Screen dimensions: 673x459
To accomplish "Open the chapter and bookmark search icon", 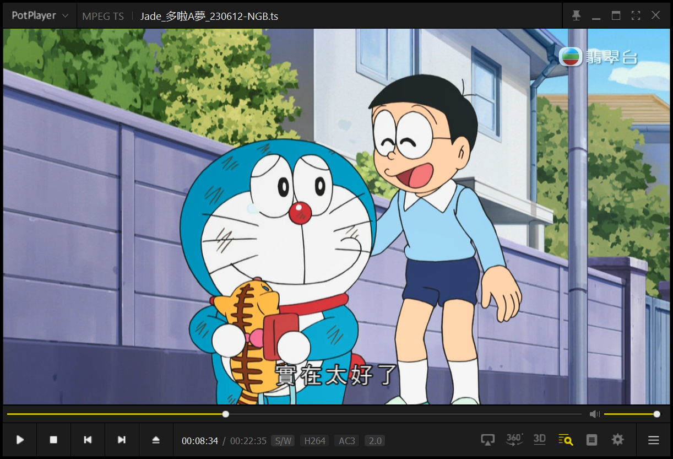I will click(x=566, y=440).
